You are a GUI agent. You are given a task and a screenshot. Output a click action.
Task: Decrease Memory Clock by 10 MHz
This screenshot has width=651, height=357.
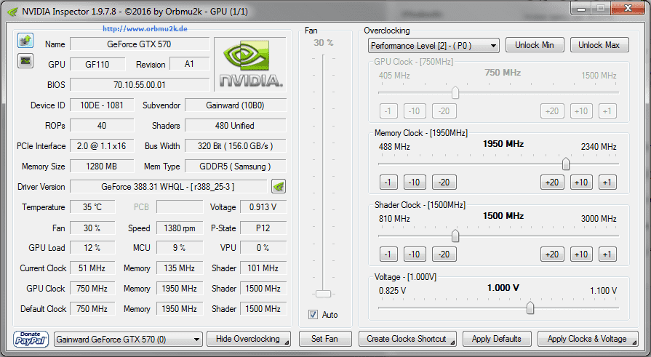[x=415, y=182]
